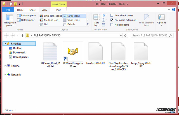Switch to the Home ribbon tab
The image size is (179, 115).
pyautogui.click(x=20, y=10)
